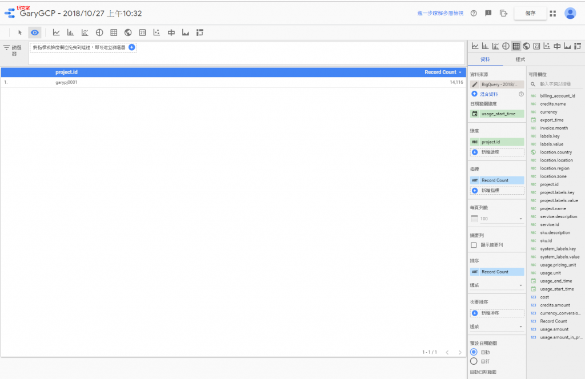Click 新增指標 to add a metric
Image resolution: width=585 pixels, height=379 pixels.
(x=497, y=191)
